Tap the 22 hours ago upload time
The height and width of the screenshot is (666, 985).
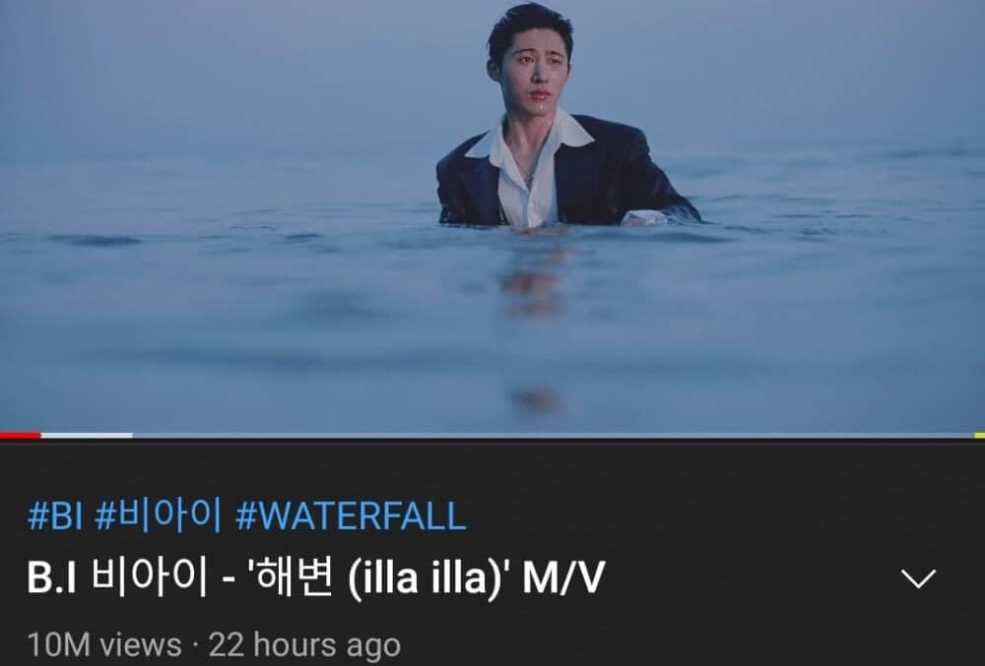click(304, 645)
